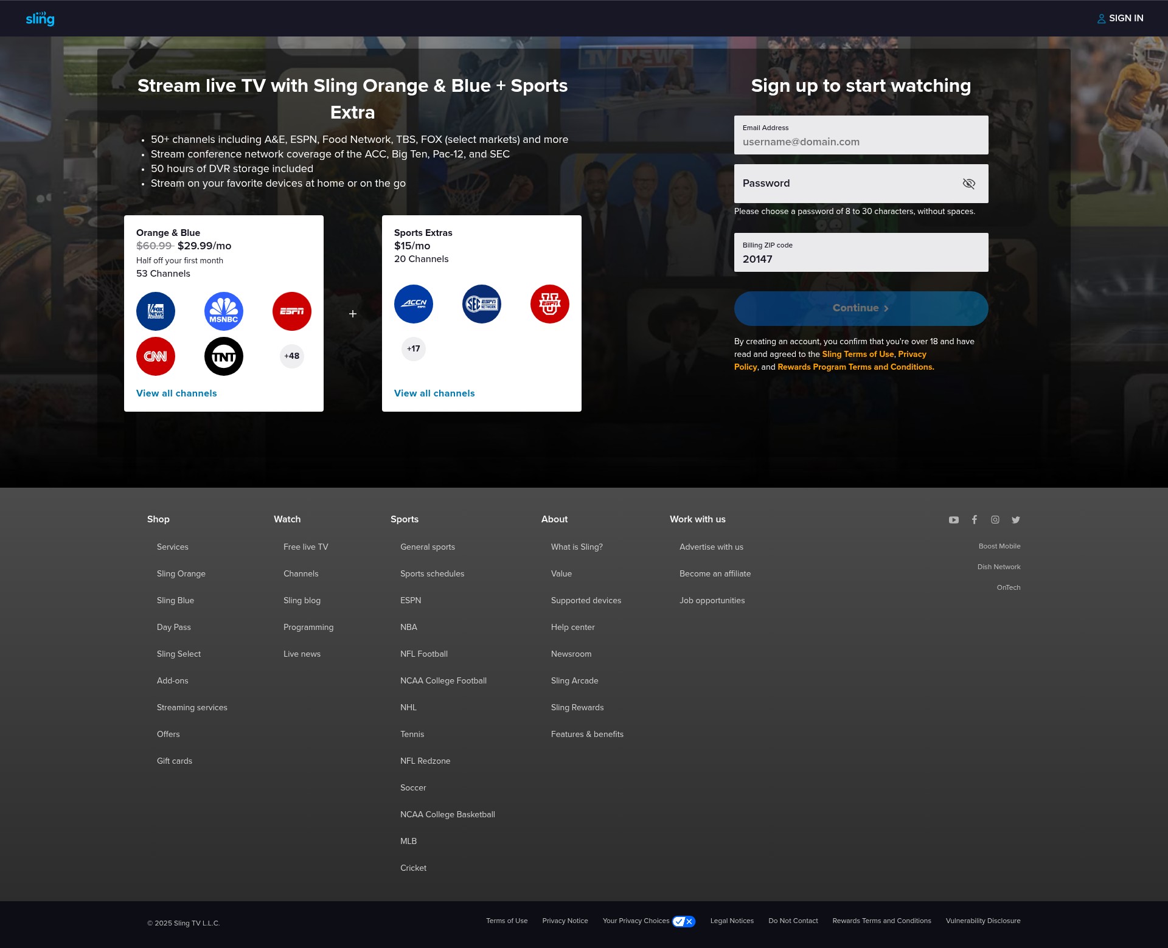
Task: View all channels for Orange & Blue
Action: [x=176, y=393]
